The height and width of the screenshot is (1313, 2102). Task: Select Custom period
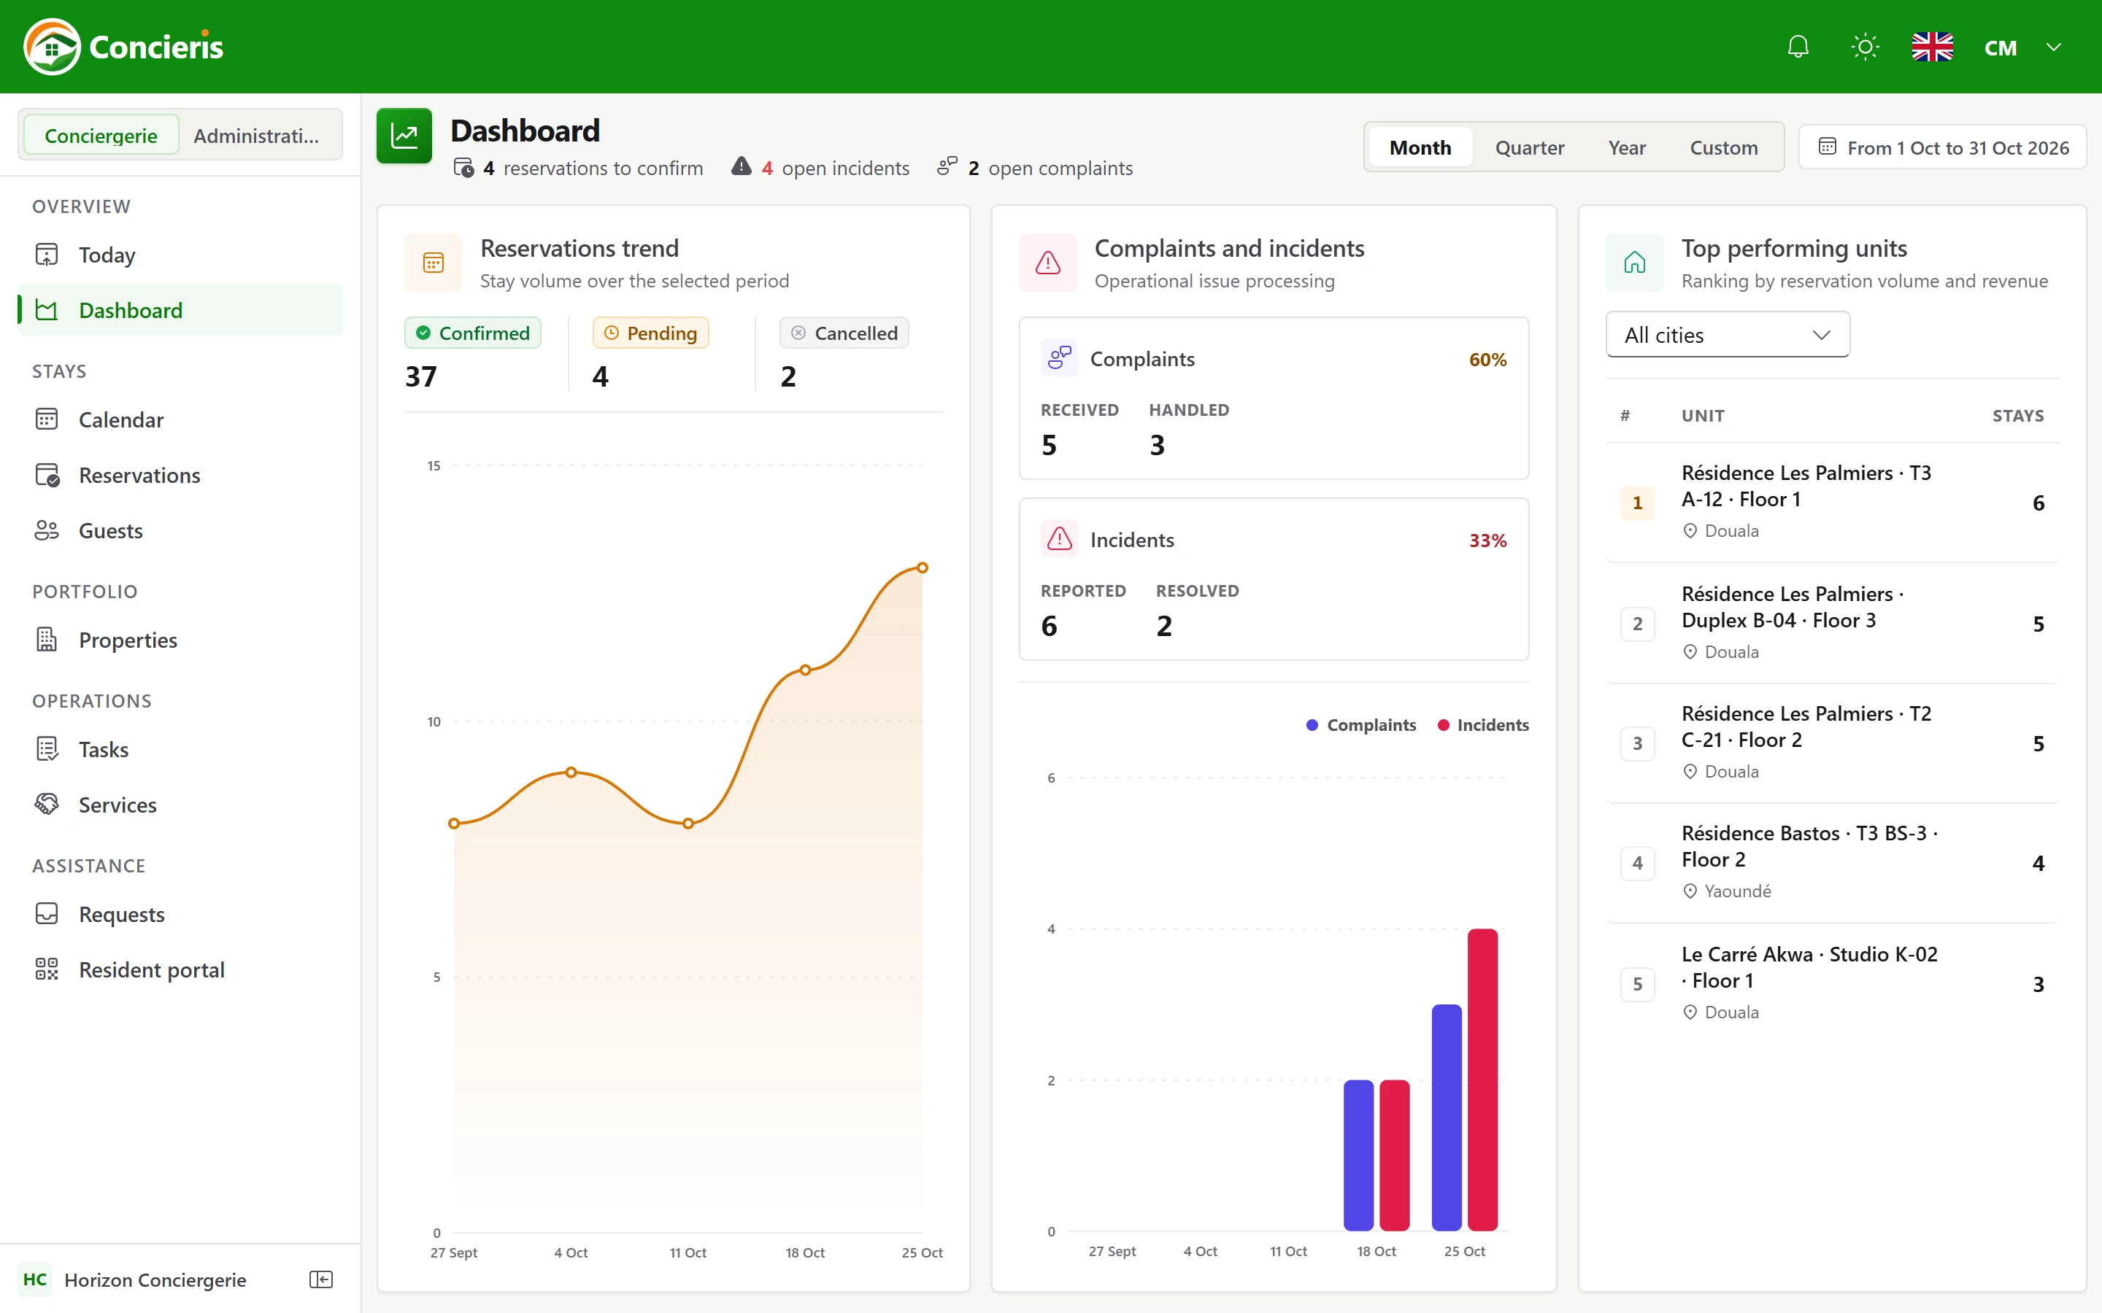[x=1724, y=147]
